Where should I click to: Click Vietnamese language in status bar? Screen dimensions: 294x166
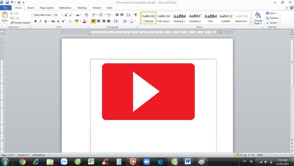pyautogui.click(x=38, y=155)
